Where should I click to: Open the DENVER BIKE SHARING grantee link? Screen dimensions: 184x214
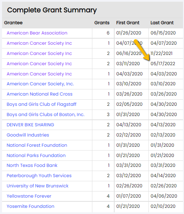pyautogui.click(x=30, y=125)
